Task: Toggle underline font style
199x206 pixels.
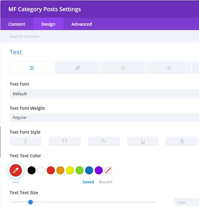Action: click(143, 141)
